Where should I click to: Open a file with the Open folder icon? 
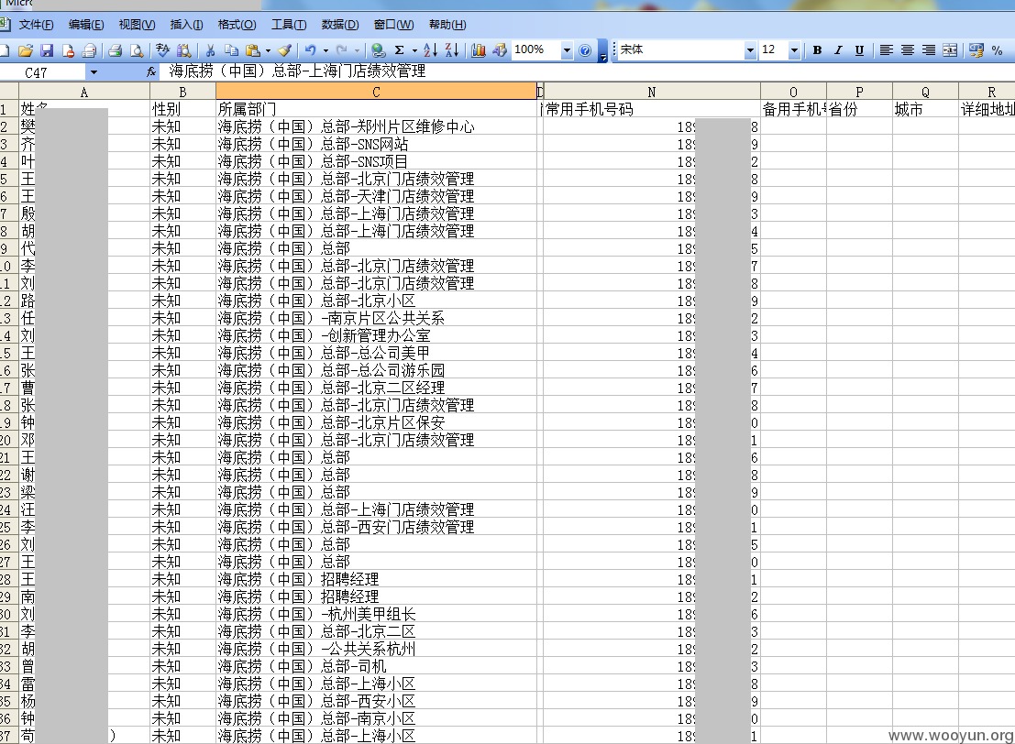[x=26, y=49]
